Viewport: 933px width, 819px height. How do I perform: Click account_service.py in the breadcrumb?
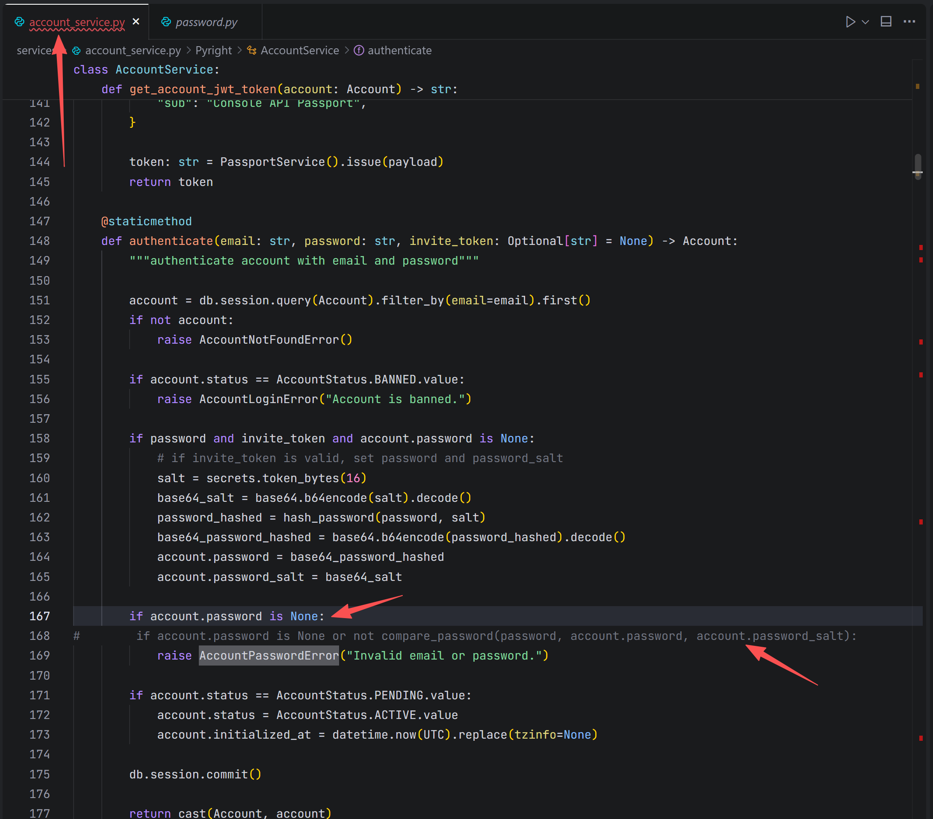pyautogui.click(x=133, y=50)
